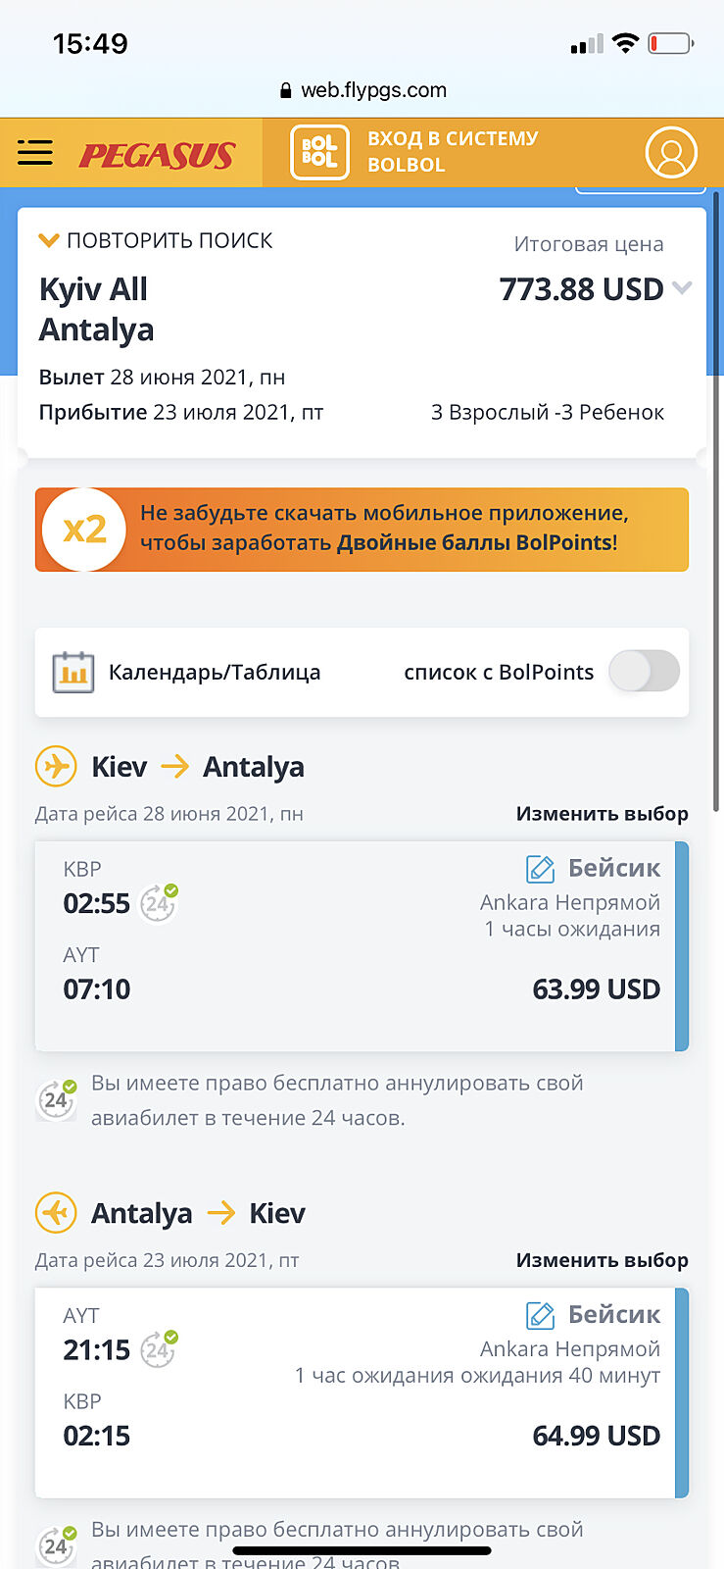The height and width of the screenshot is (1569, 724).
Task: Switch to Календарь/Таблица view
Action: (x=215, y=673)
